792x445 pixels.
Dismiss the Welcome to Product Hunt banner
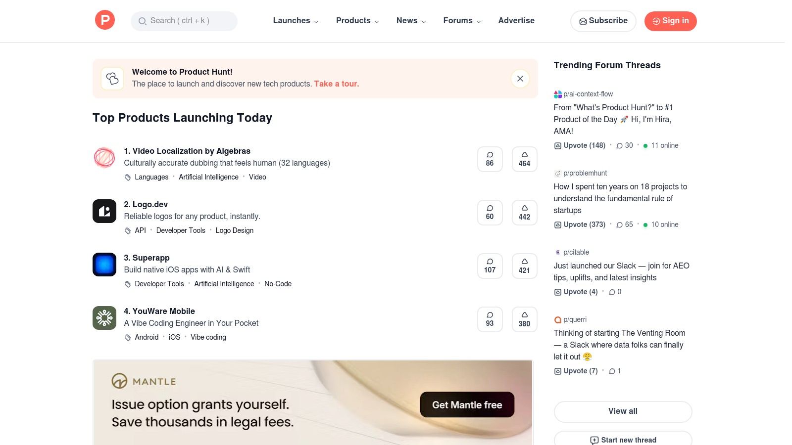(520, 79)
